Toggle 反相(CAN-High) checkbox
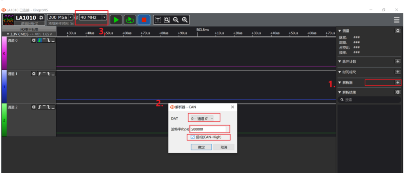 click(193, 137)
